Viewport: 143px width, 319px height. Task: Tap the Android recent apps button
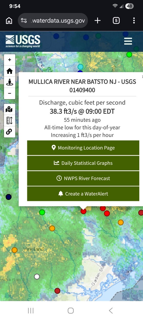(31, 310)
